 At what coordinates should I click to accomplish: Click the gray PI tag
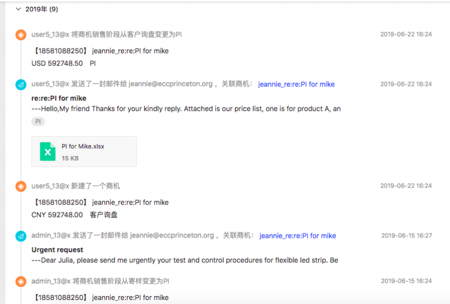coord(38,121)
